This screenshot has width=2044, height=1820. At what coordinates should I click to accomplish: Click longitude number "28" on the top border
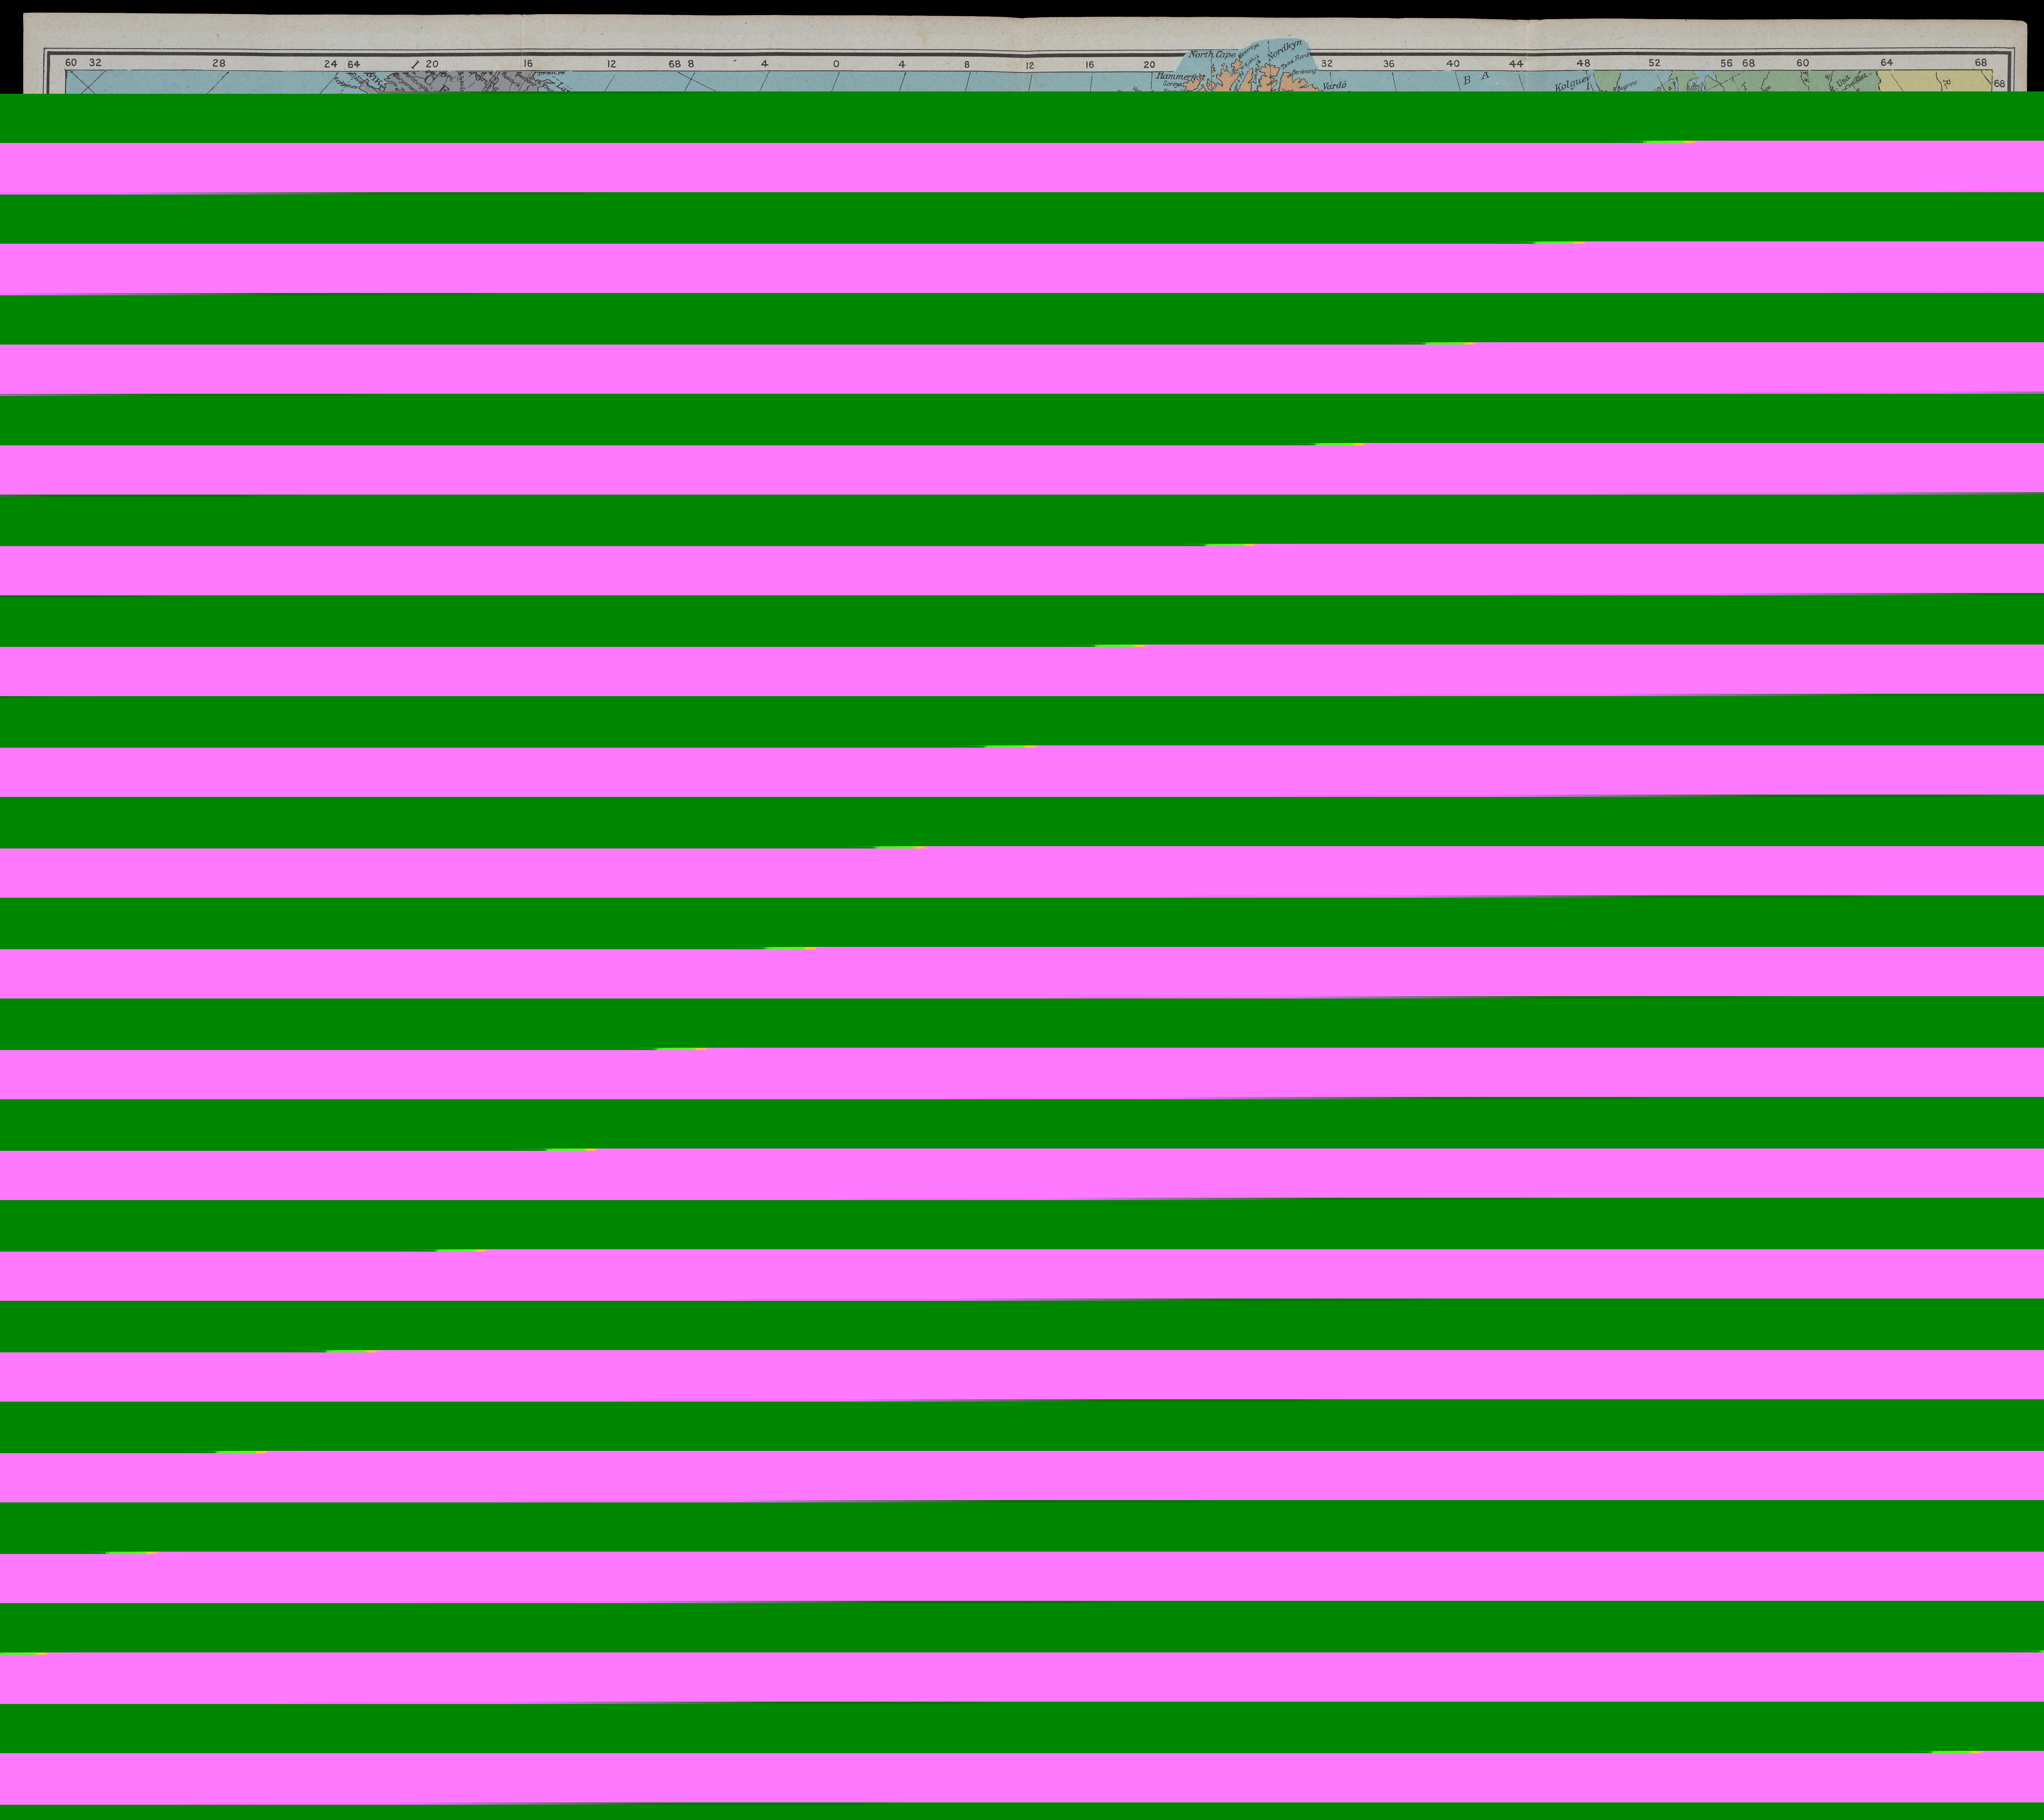[x=219, y=63]
